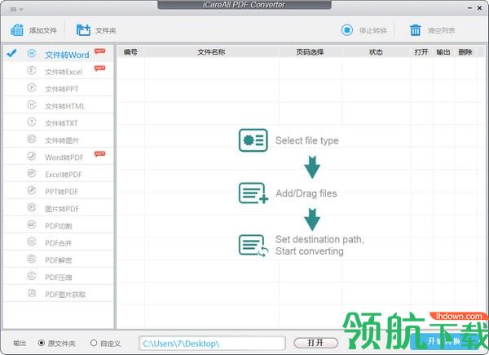Click the Set destination path icon

253,246
